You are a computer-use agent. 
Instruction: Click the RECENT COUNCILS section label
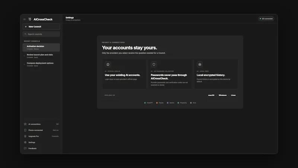[32, 41]
